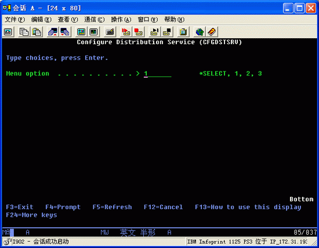Click the F4=Prompt function key label
The height and width of the screenshot is (248, 319).
63,207
